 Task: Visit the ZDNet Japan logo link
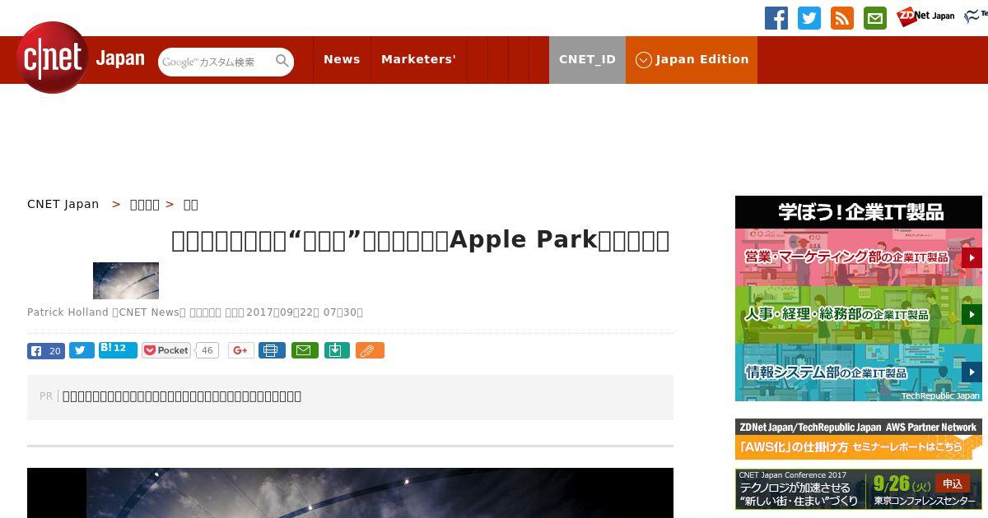925,16
